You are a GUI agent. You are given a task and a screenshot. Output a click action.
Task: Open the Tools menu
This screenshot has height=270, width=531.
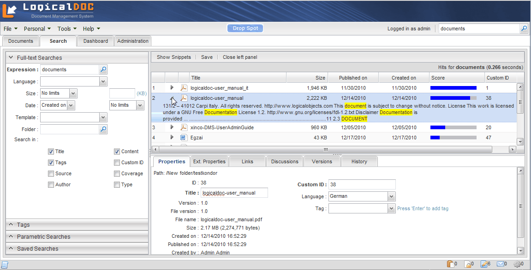(67, 29)
